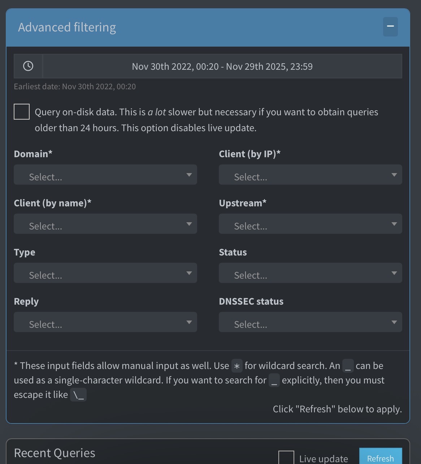The height and width of the screenshot is (464, 421).
Task: Enable the Live update checkbox
Action: click(287, 457)
